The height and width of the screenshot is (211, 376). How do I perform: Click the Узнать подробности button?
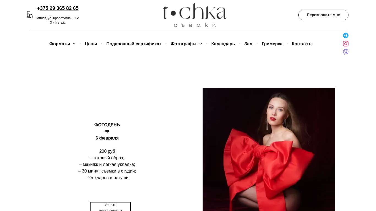pyautogui.click(x=110, y=207)
